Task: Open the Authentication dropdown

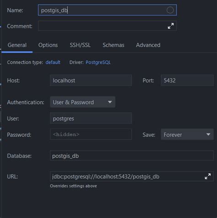Action: point(82,102)
